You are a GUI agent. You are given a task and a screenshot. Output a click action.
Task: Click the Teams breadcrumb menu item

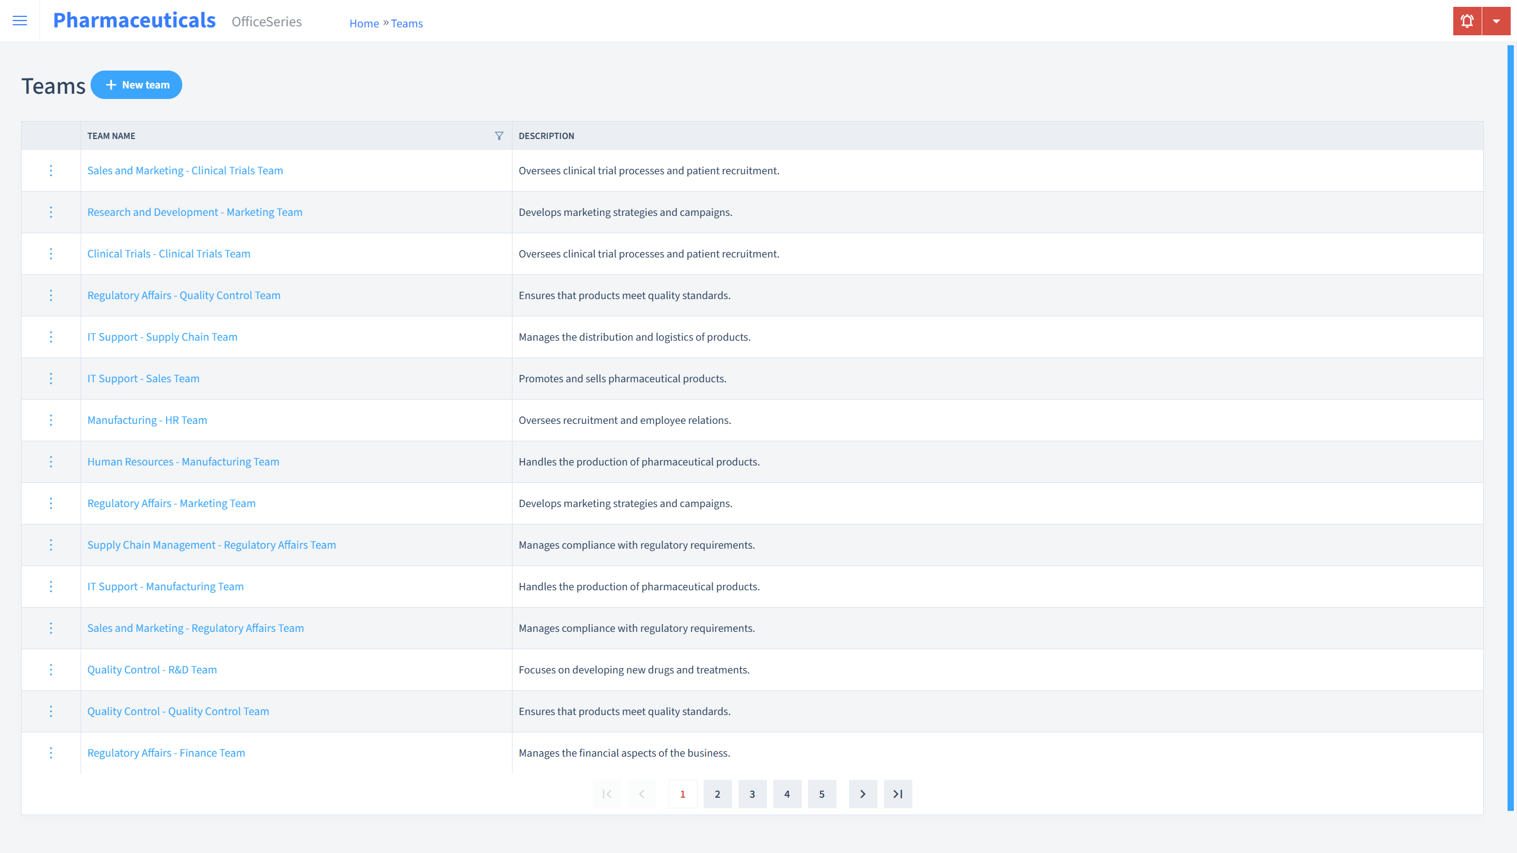click(x=406, y=23)
